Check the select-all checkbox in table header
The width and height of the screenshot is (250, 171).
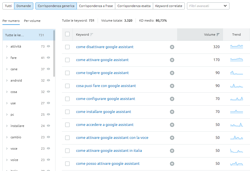click(67, 34)
